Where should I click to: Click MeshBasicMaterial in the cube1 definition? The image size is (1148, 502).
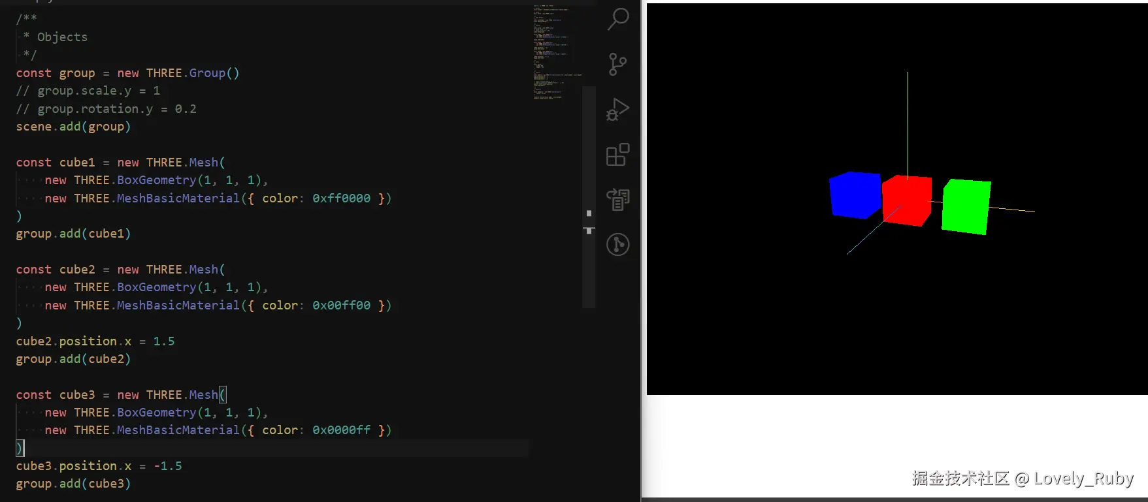point(178,198)
